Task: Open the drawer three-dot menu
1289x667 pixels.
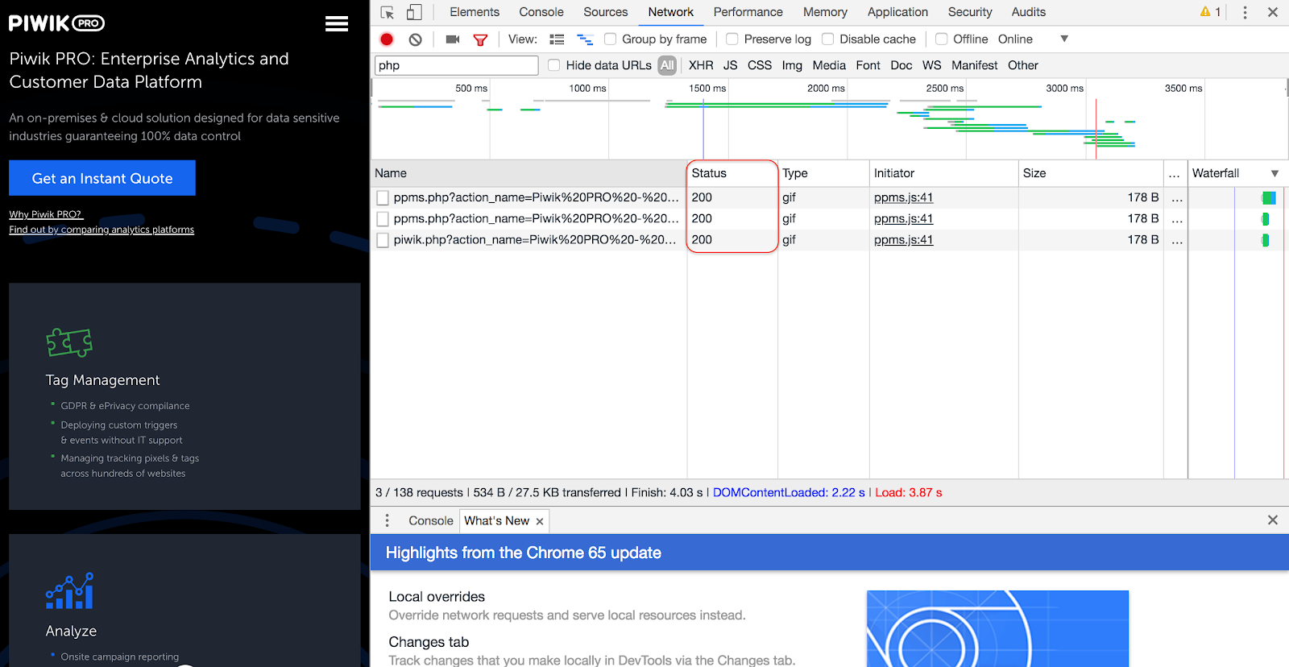Action: coord(387,520)
